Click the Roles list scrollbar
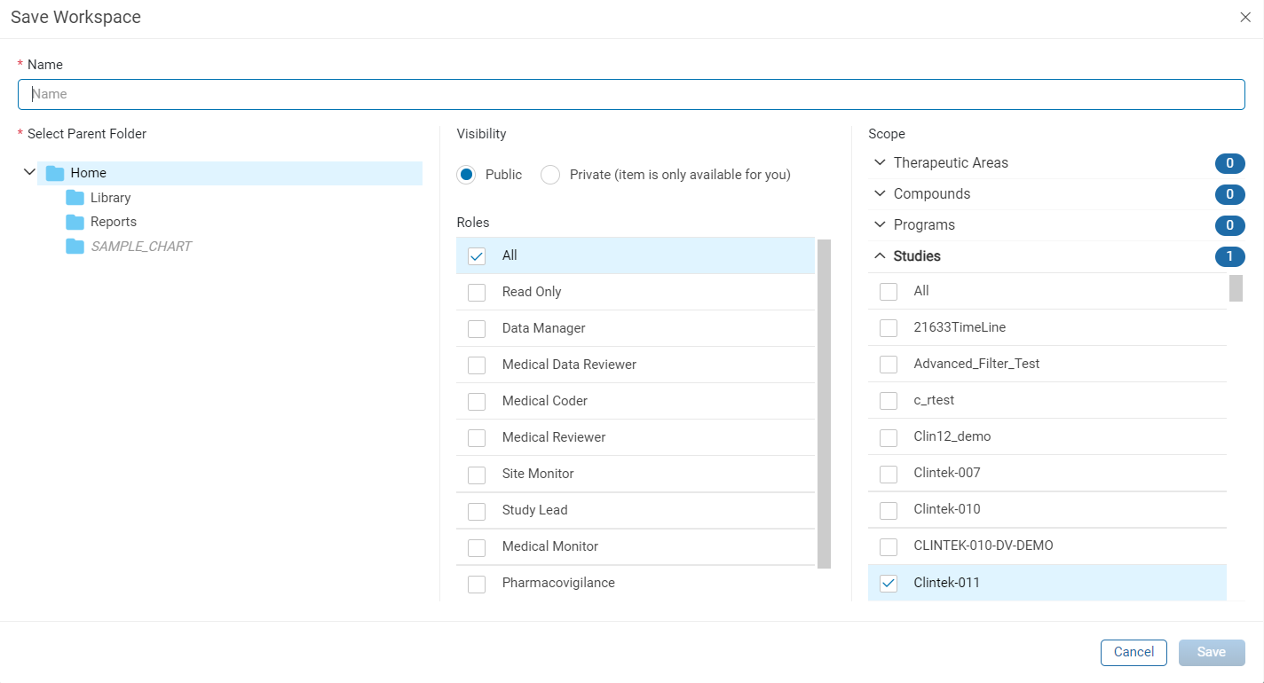 click(x=824, y=404)
